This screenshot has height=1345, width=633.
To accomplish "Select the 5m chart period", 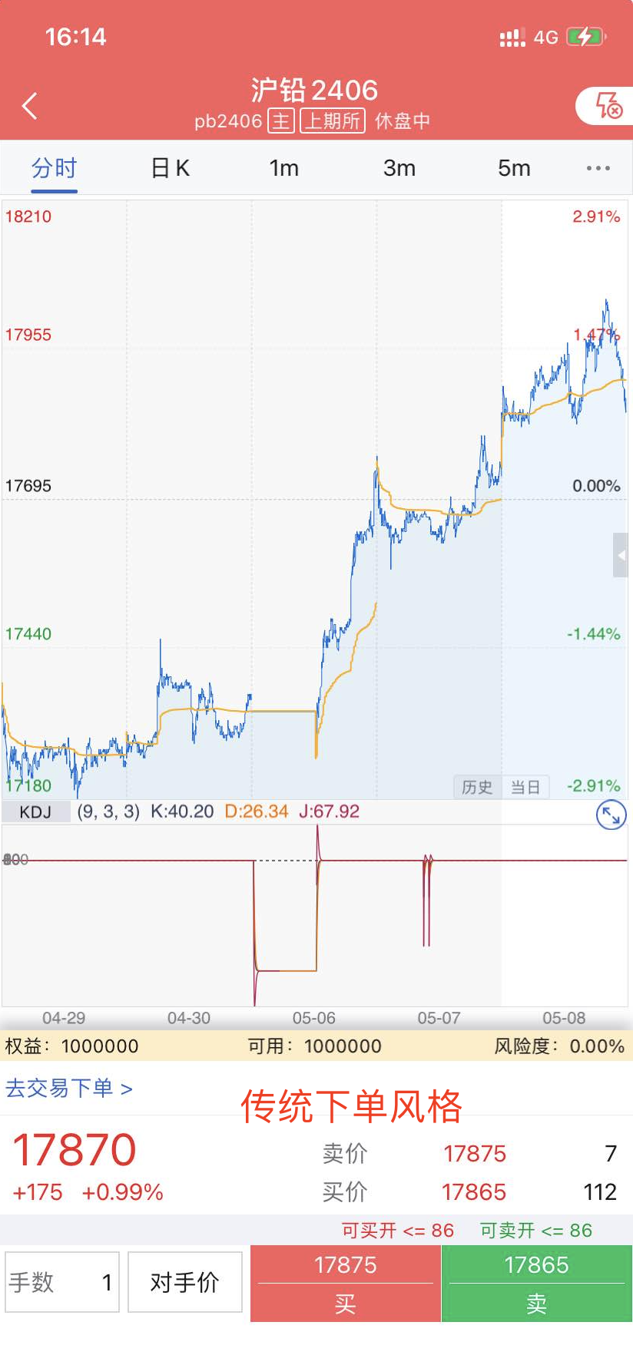I will click(514, 168).
